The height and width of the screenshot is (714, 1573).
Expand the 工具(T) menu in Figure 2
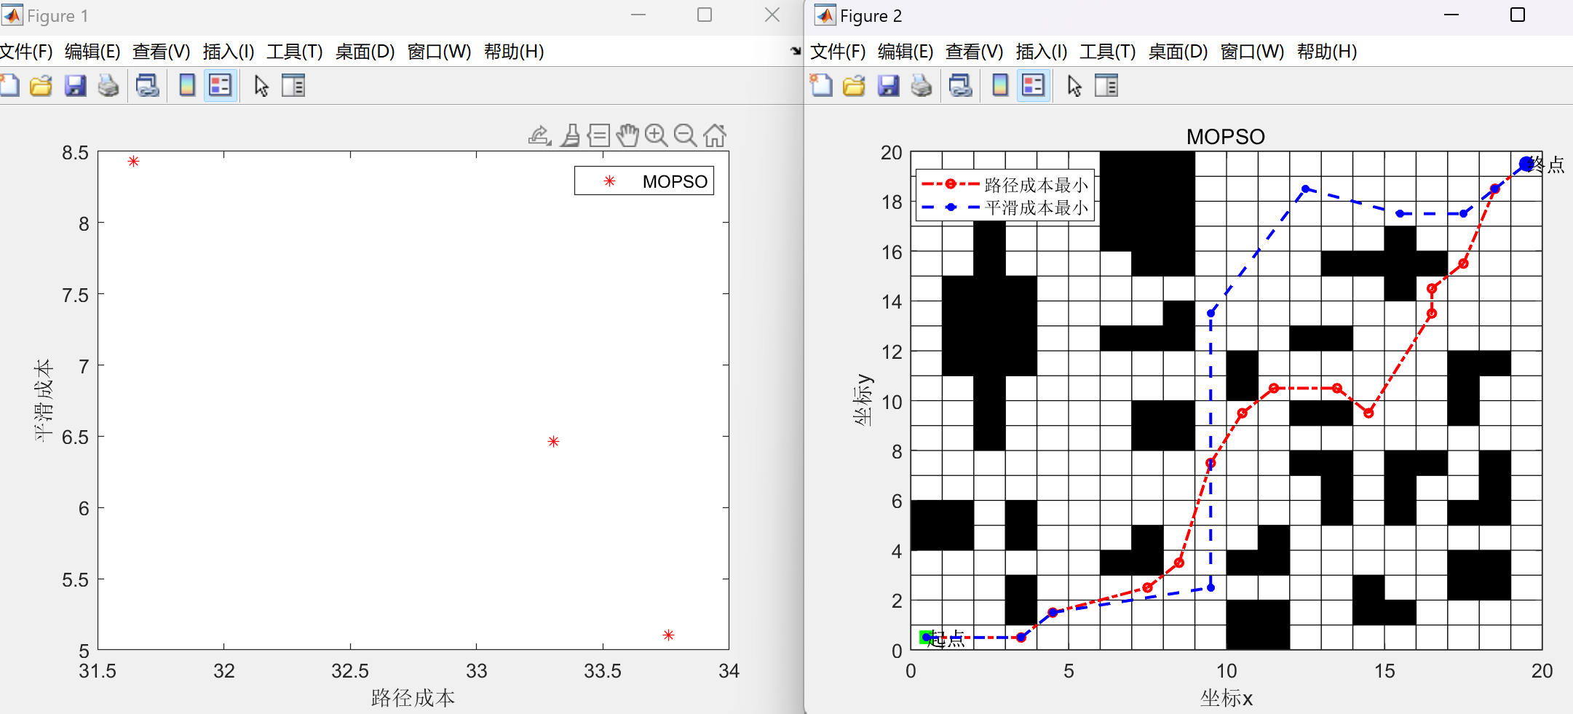point(1107,52)
